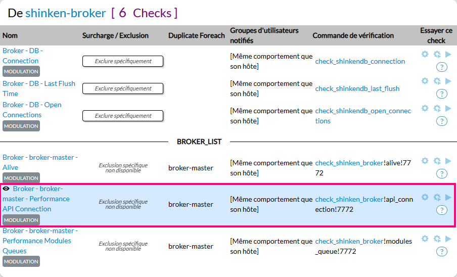The image size is (457, 277).
Task: Open the check_shinkendb_connection command link
Action: tap(360, 61)
